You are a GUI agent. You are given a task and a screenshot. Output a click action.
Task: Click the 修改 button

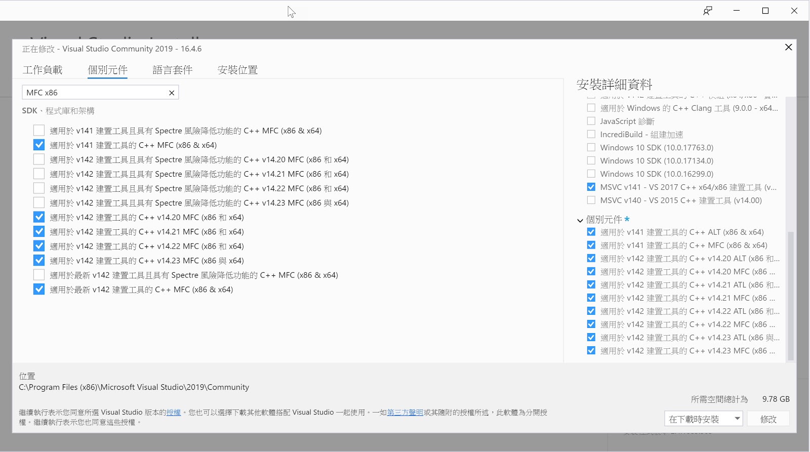(x=768, y=419)
